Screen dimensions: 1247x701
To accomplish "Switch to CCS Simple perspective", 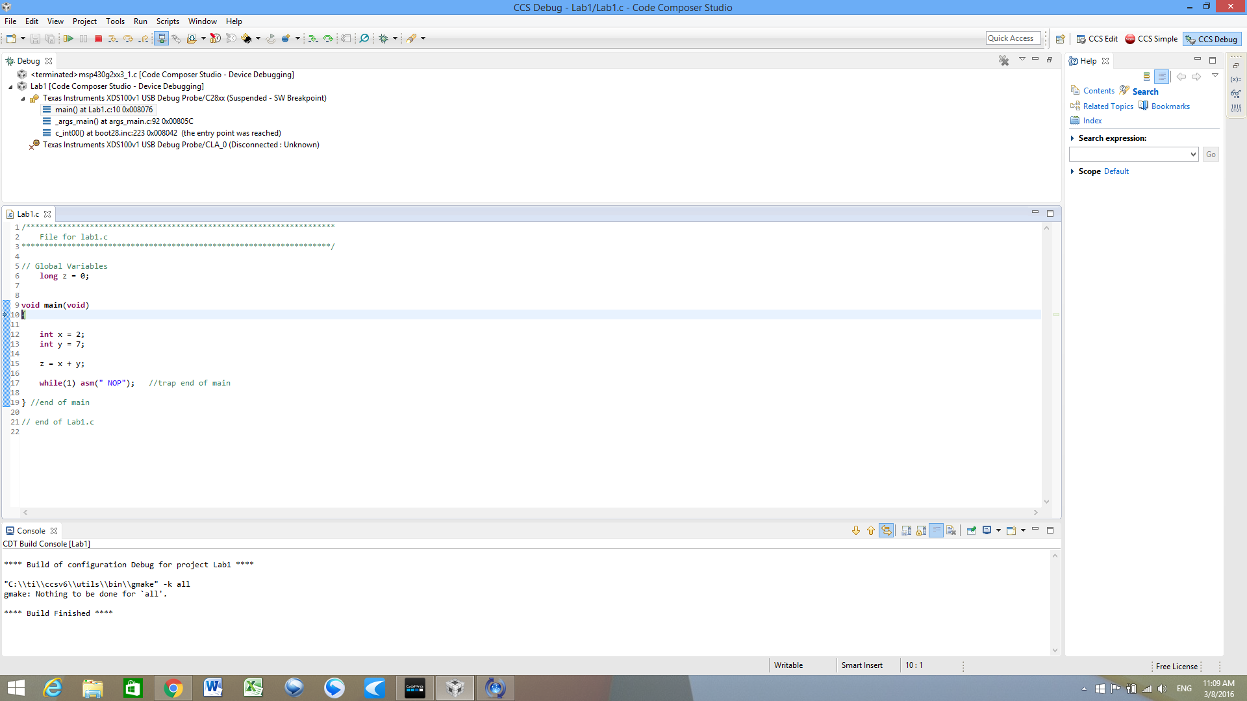I will click(x=1151, y=39).
